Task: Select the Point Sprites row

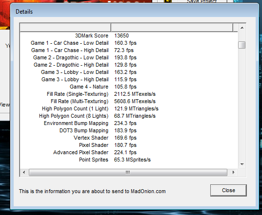Action: [129, 160]
